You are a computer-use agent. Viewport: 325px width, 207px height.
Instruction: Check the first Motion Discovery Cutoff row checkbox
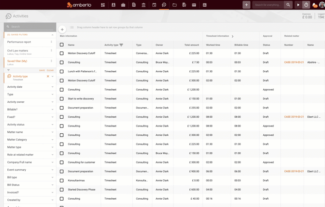tap(62, 53)
